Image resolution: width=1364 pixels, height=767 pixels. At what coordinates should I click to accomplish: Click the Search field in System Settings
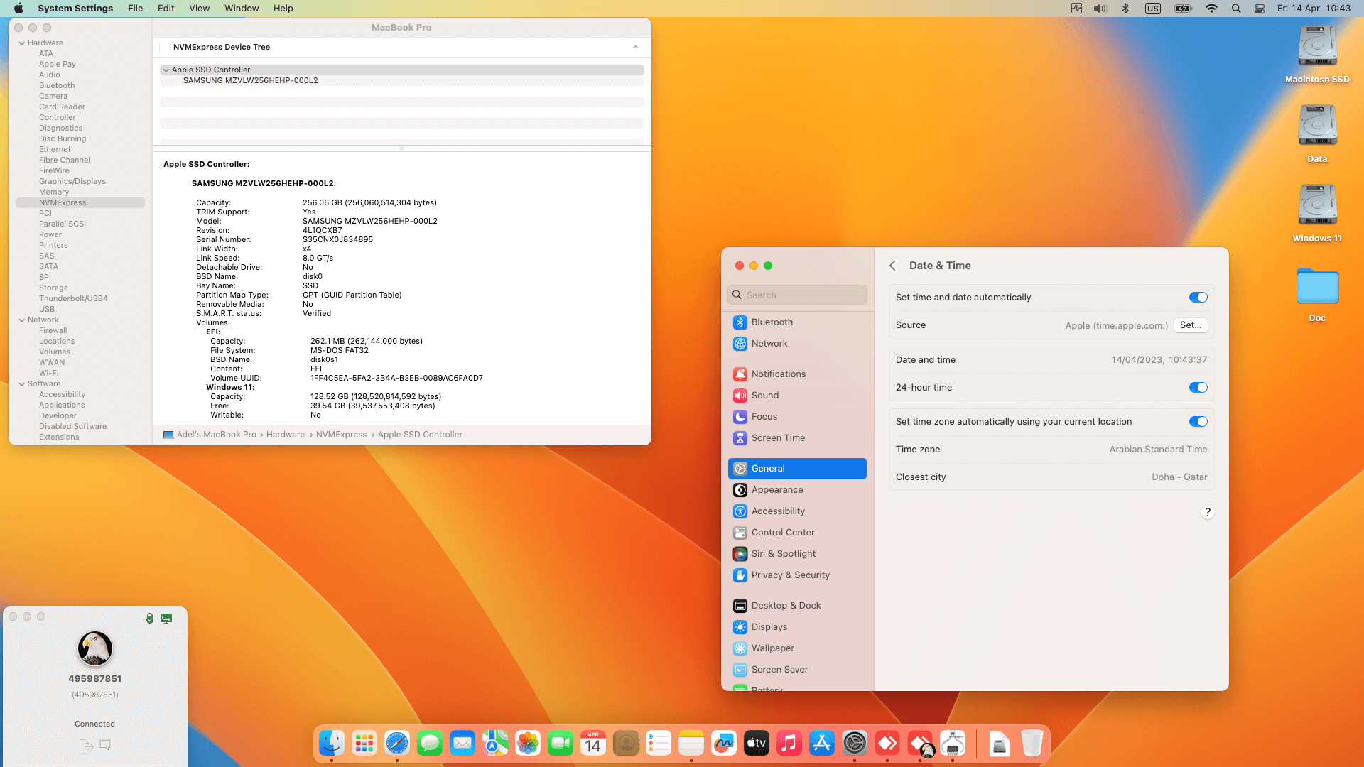click(x=797, y=295)
